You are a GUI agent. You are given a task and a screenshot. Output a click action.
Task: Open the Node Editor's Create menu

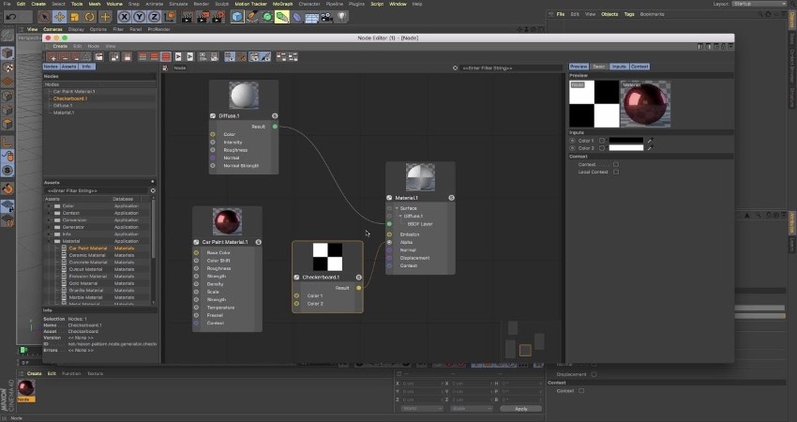tap(60, 46)
